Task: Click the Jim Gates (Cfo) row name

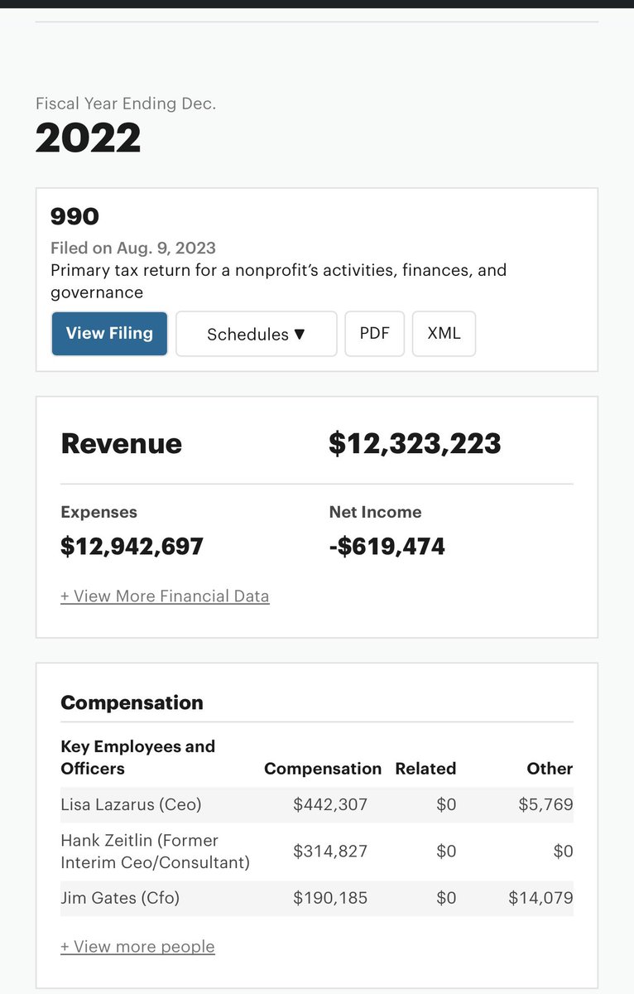Action: coord(120,898)
